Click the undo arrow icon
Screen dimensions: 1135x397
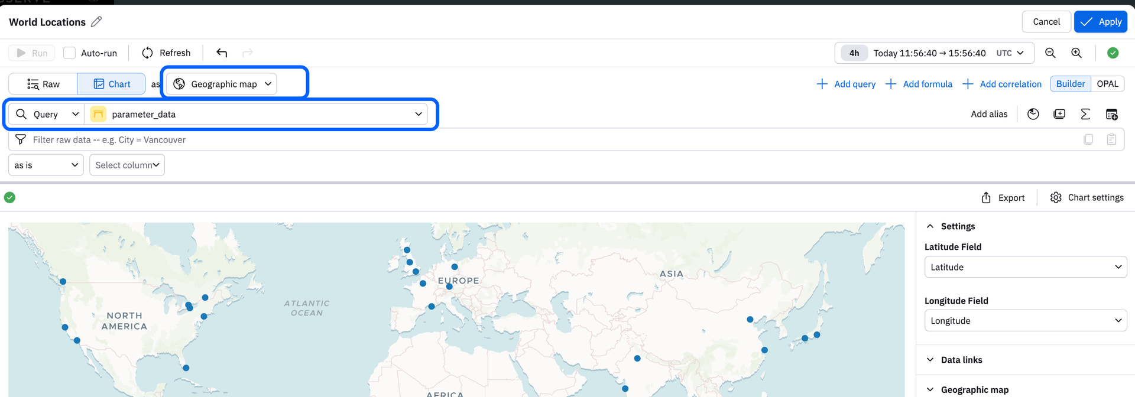222,53
